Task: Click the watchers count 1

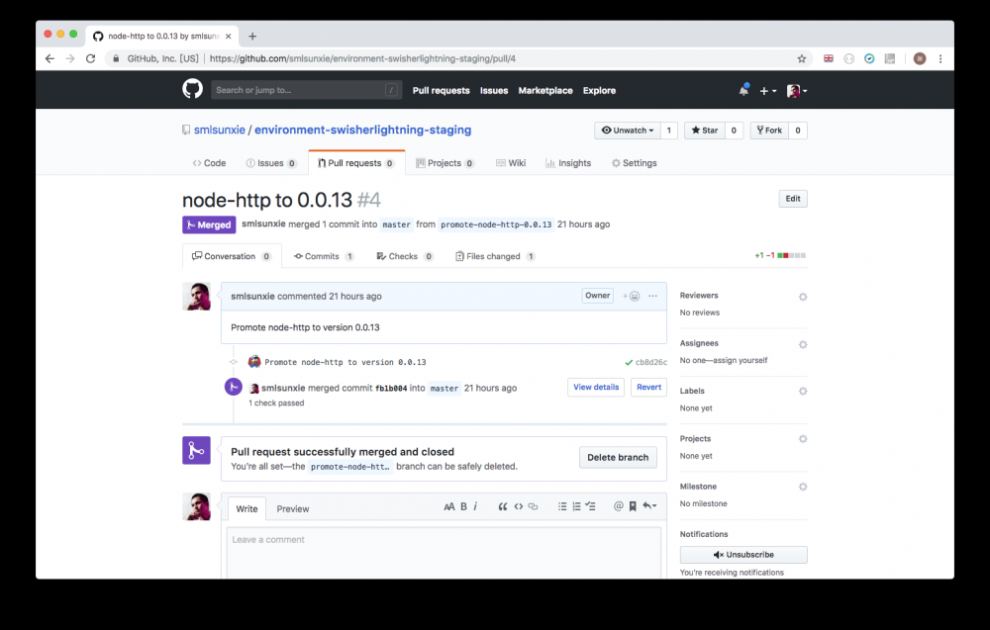Action: click(668, 131)
